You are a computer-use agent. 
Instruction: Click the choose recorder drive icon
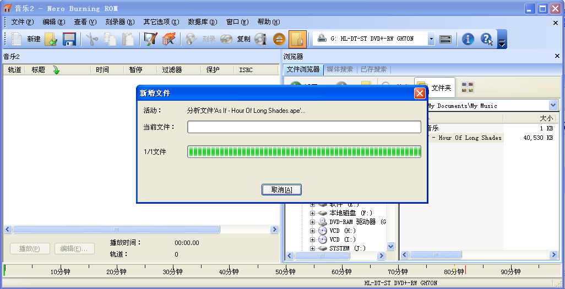[x=446, y=39]
